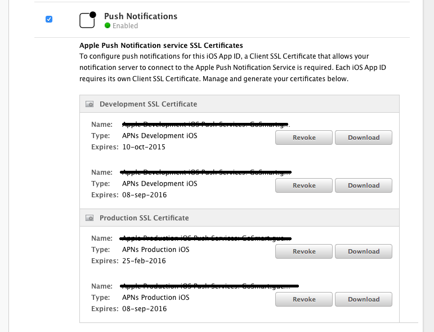
Task: Revoke the development certificate expiring 08-sep-2016
Action: pos(304,185)
